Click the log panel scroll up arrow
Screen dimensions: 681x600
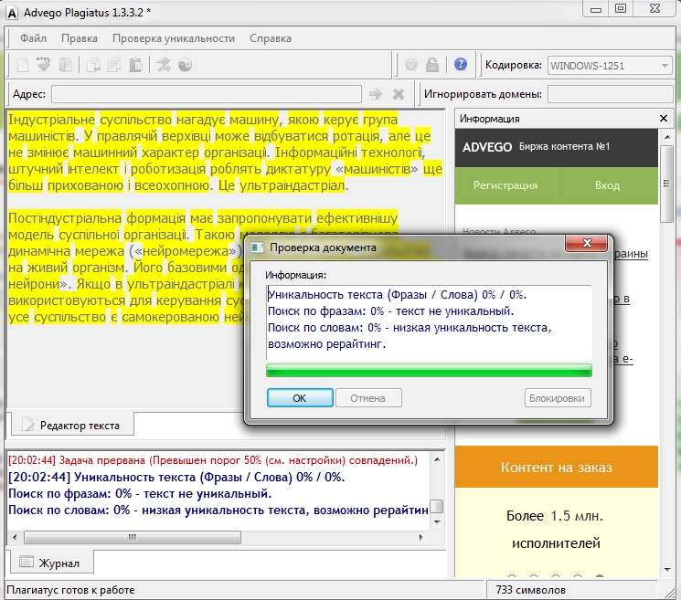click(x=437, y=459)
